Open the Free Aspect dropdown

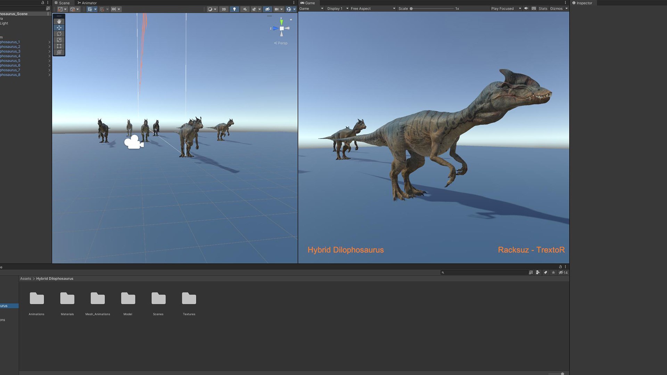point(373,8)
